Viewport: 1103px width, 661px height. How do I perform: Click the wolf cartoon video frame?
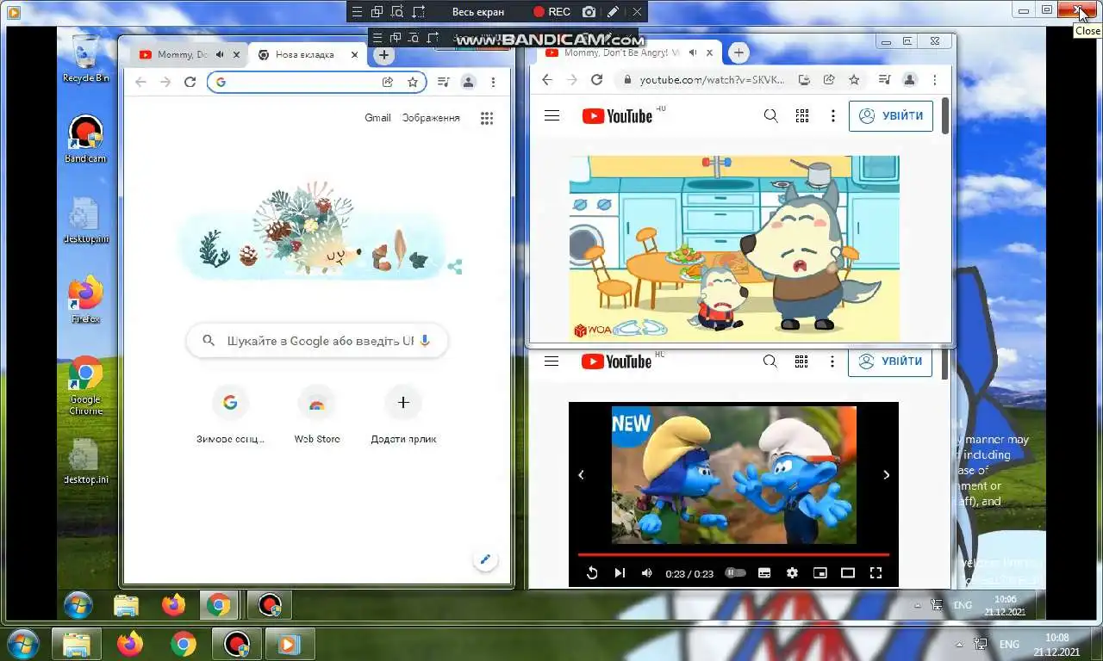[x=734, y=248]
